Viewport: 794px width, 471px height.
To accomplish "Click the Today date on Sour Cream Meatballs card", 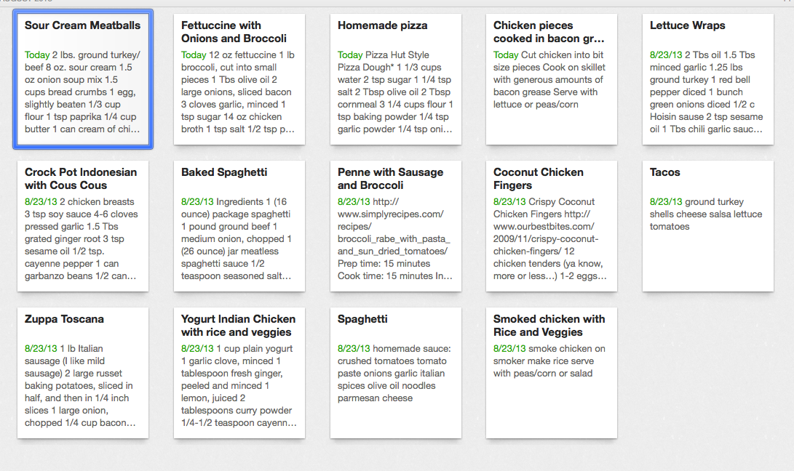I will [37, 55].
